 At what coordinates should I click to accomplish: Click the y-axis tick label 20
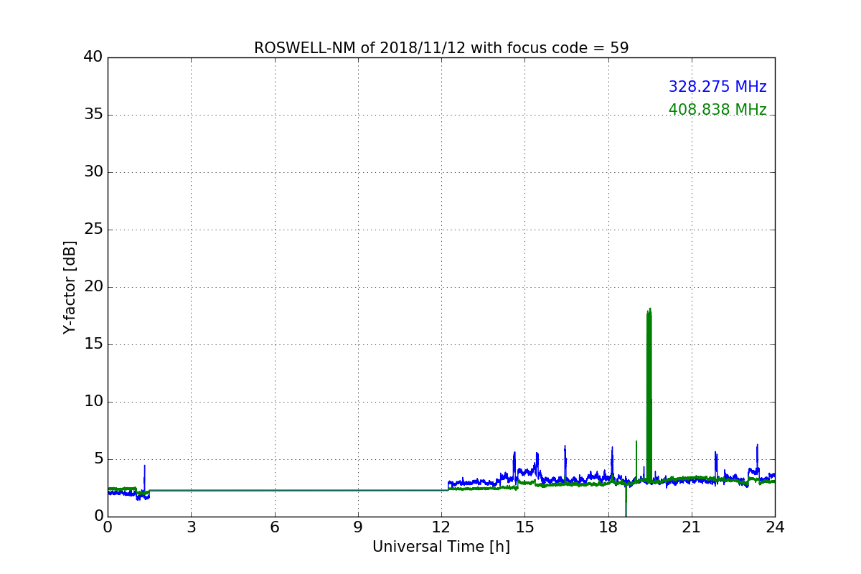tap(93, 287)
